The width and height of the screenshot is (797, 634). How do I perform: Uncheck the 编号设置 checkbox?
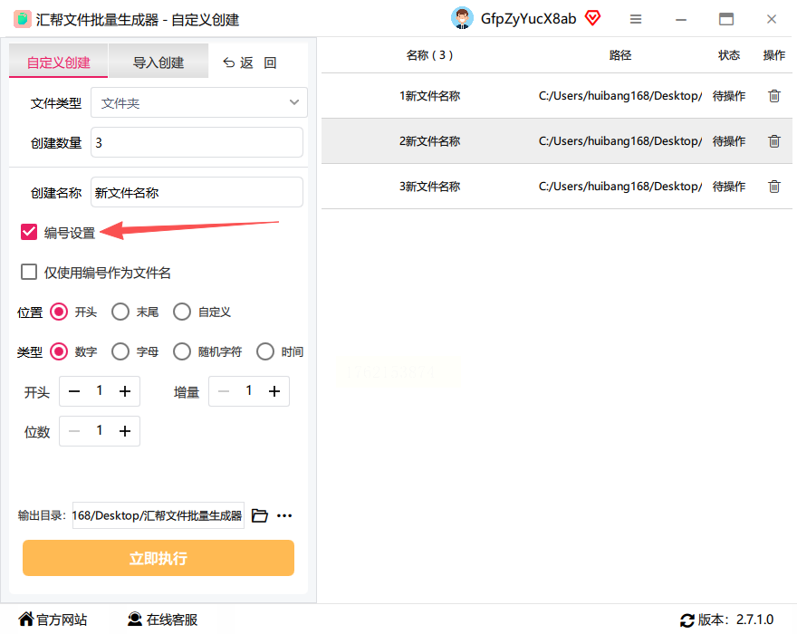pyautogui.click(x=29, y=232)
